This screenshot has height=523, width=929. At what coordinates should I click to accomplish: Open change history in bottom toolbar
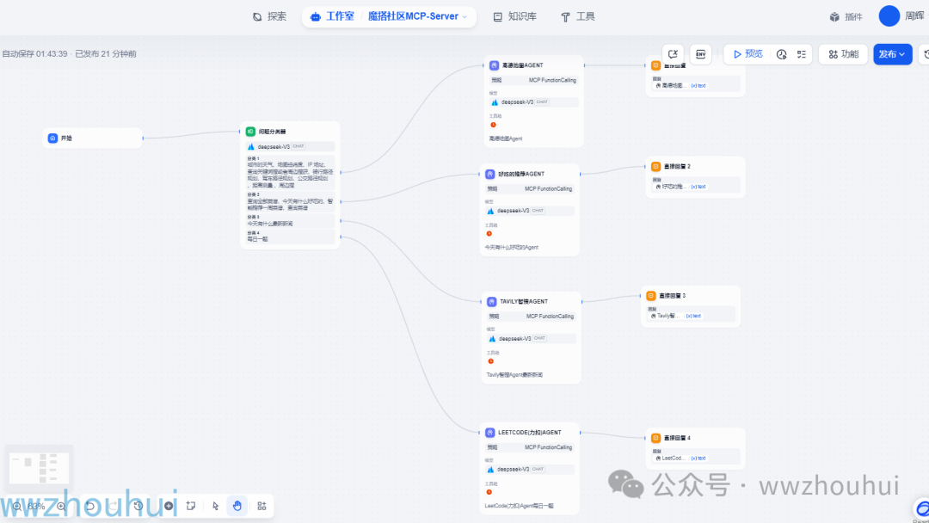tap(138, 506)
